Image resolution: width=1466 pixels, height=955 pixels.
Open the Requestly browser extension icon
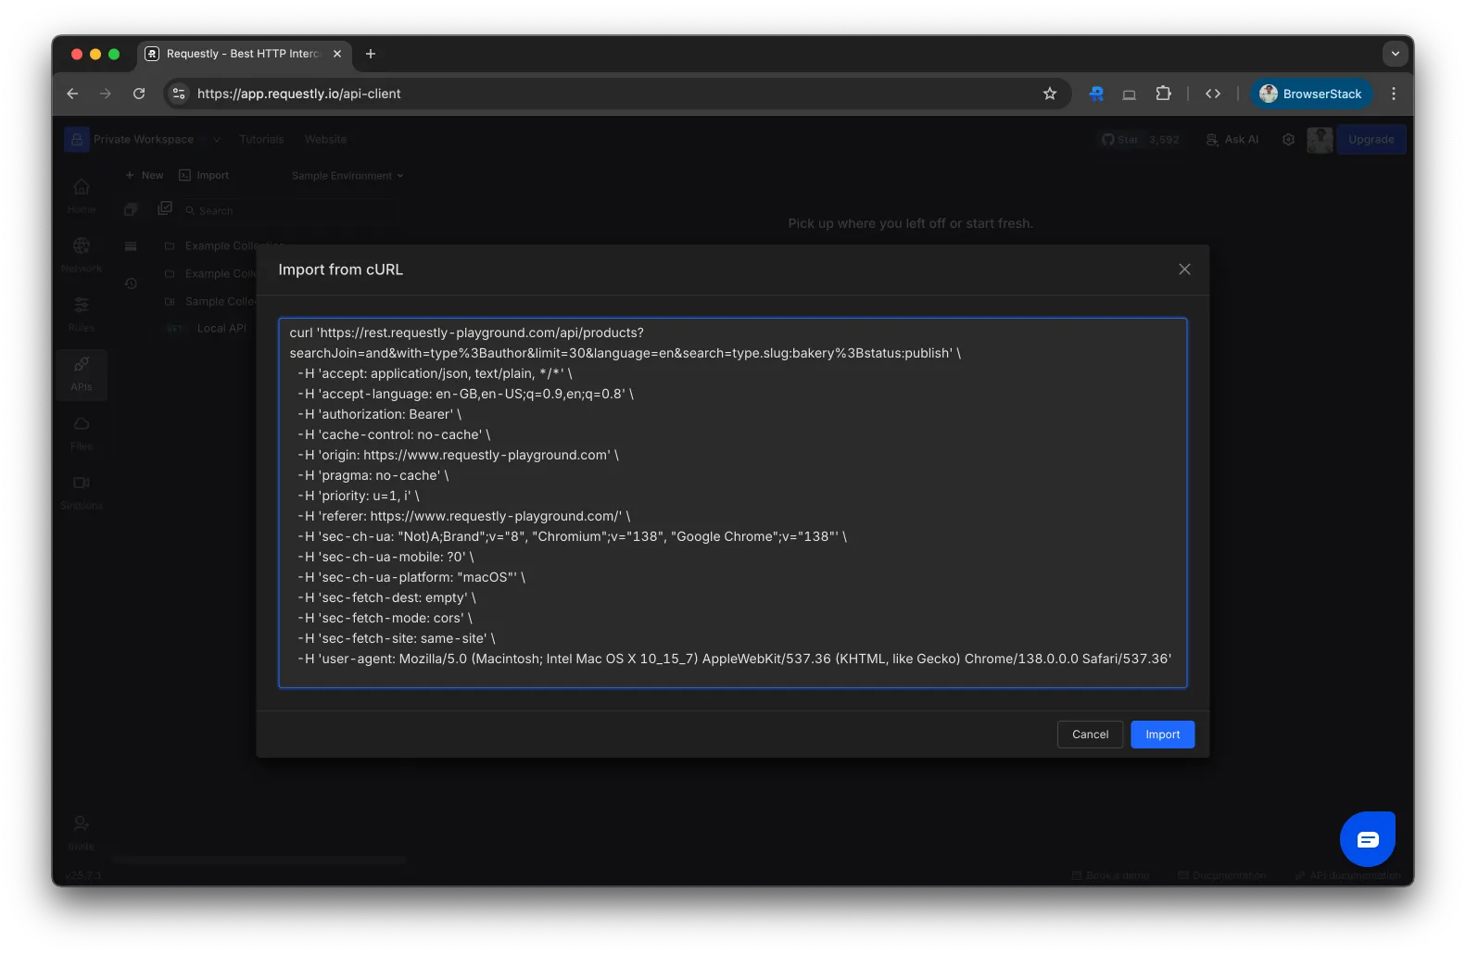(x=1096, y=94)
